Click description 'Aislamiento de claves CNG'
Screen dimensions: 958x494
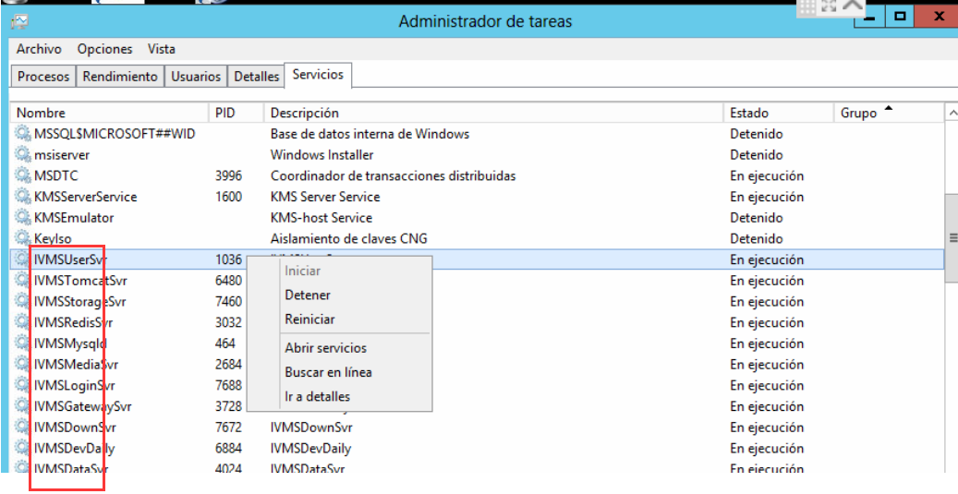[349, 238]
